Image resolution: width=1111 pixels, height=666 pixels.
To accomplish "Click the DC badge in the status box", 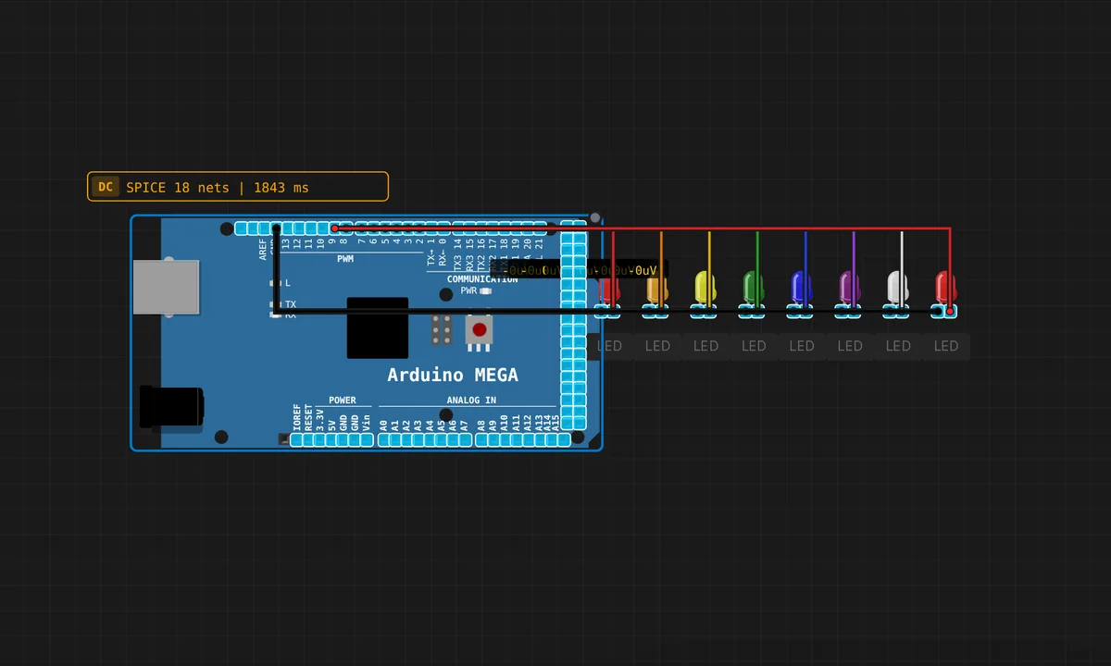I will [x=106, y=187].
